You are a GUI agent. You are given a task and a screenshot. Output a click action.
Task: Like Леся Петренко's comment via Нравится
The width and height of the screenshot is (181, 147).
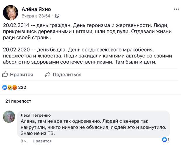click(x=42, y=141)
